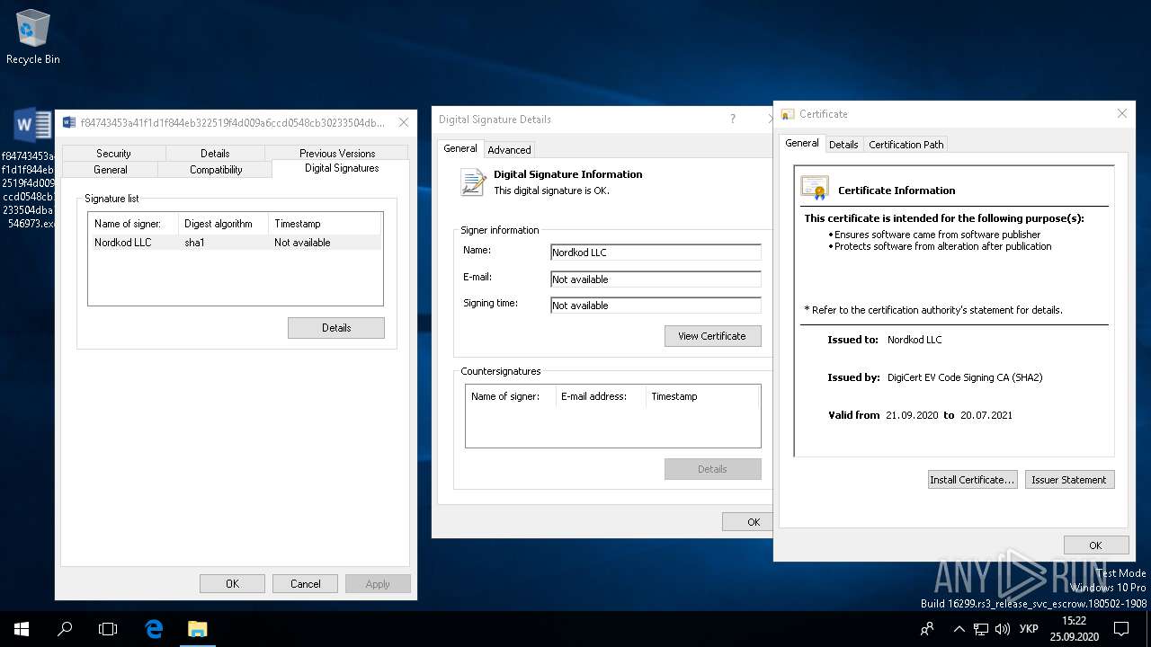Open the Details tab in file properties
Screen dimensions: 1151x647
215,154
